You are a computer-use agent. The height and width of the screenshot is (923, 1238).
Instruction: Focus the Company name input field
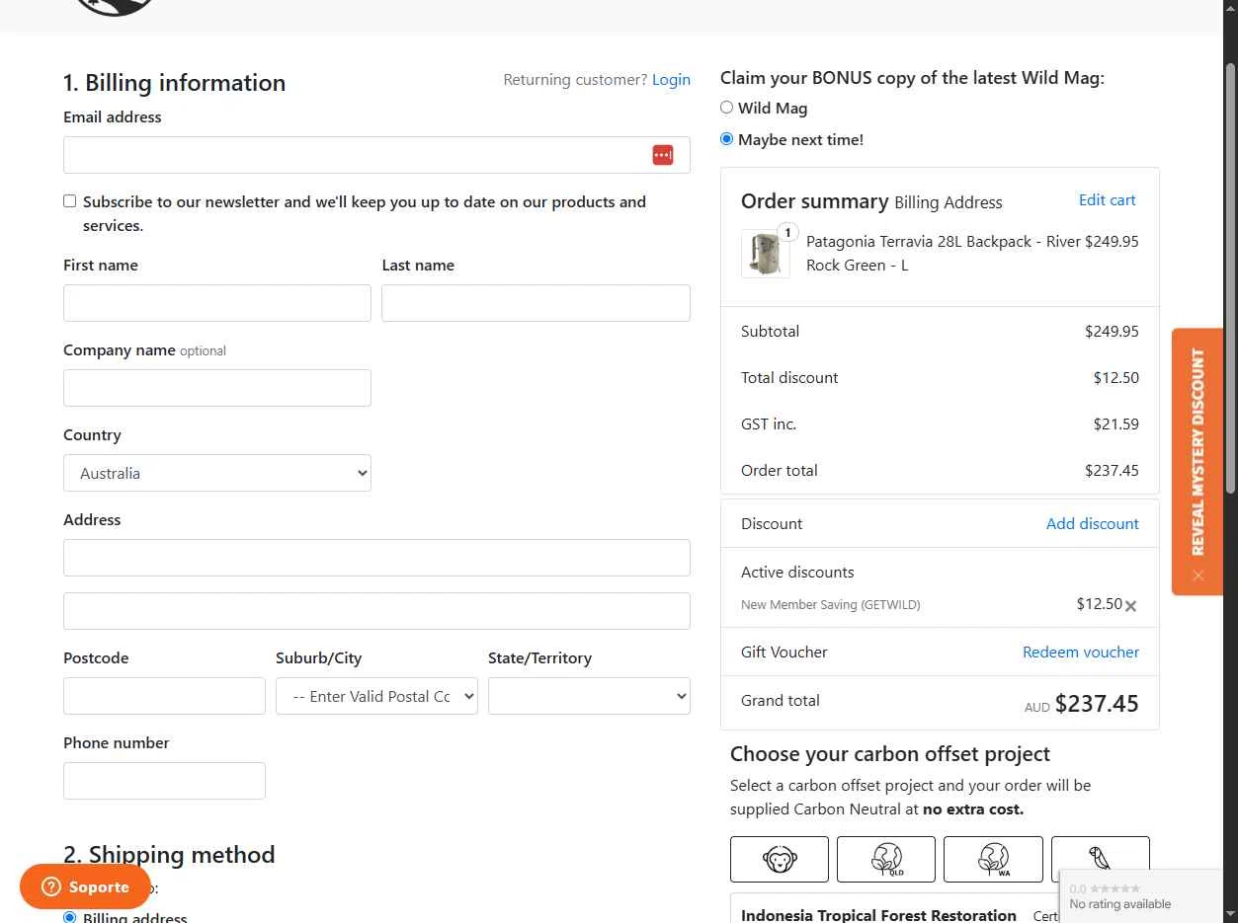pos(217,388)
